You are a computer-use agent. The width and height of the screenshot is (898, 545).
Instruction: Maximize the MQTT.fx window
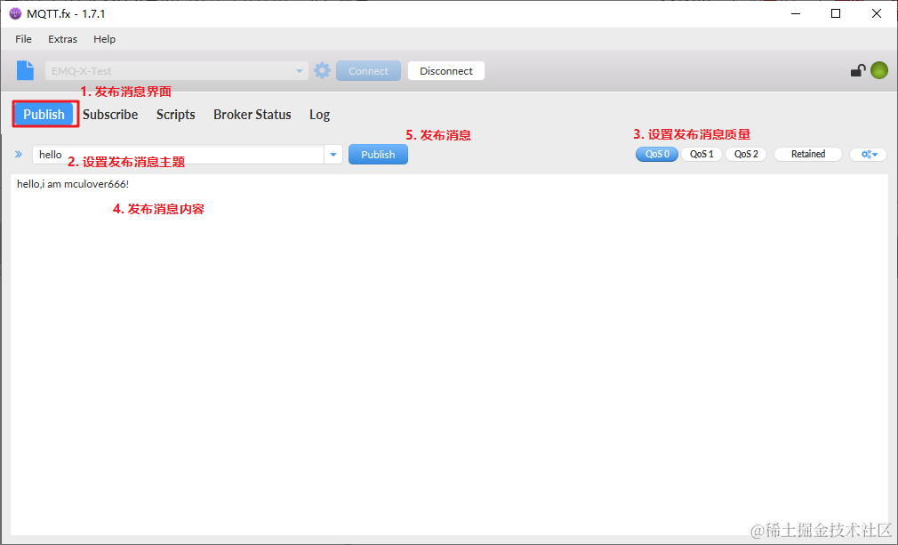tap(836, 13)
